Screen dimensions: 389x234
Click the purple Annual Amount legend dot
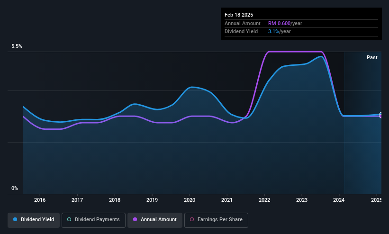pos(135,219)
